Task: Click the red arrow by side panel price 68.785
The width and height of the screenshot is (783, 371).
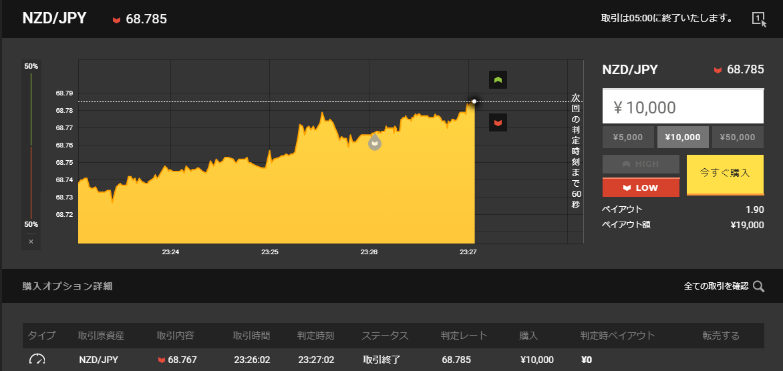Action: click(x=718, y=70)
